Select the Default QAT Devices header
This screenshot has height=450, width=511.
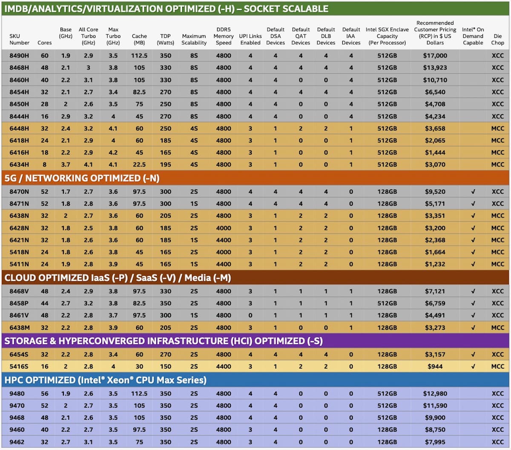click(301, 36)
